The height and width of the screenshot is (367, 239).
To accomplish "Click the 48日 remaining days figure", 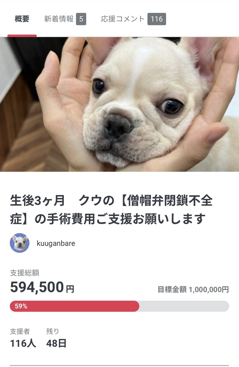I will tap(56, 343).
